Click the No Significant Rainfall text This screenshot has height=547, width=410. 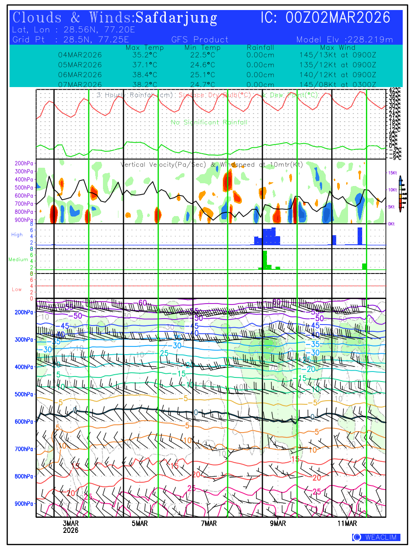[x=209, y=122]
